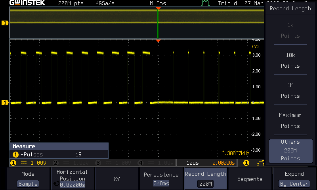The width and height of the screenshot is (317, 190).
Task: Click the orange trigger position marker at top
Action: [158, 8]
